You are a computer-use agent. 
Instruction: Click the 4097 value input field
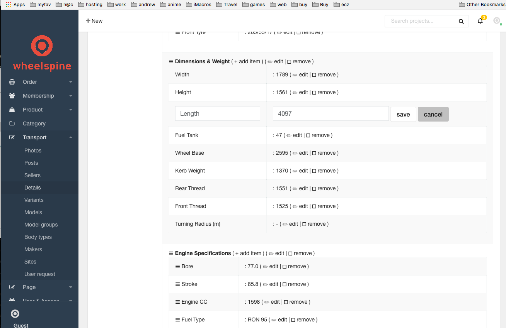331,113
